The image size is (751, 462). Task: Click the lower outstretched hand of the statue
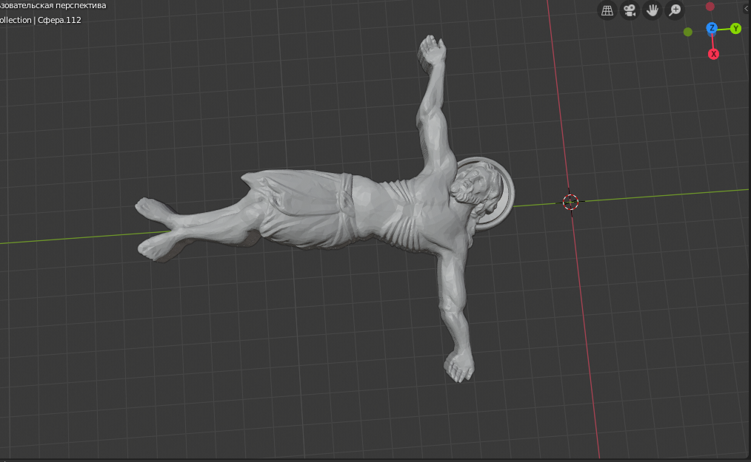point(460,367)
